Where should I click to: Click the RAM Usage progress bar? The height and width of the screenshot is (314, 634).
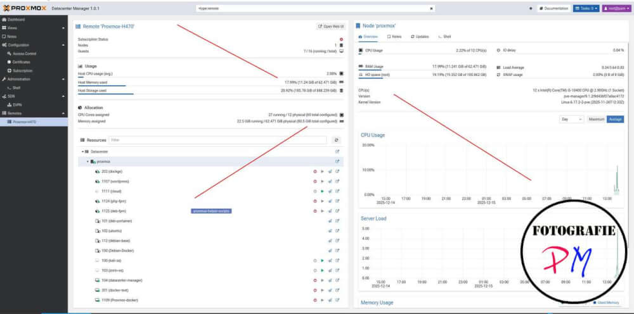click(x=422, y=70)
